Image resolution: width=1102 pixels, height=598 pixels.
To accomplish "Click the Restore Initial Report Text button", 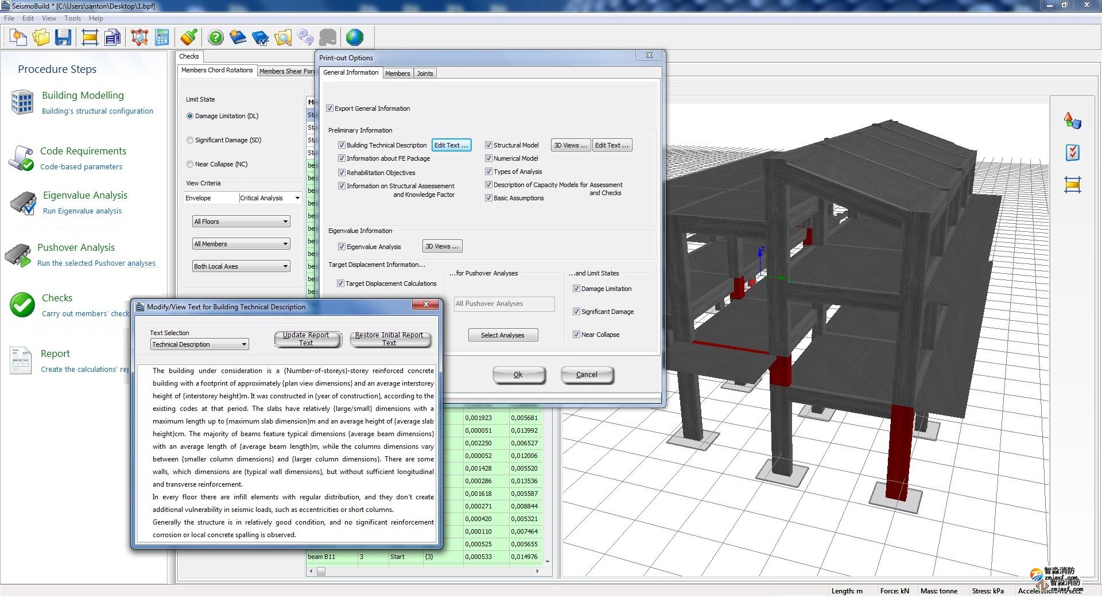I will [x=389, y=339].
